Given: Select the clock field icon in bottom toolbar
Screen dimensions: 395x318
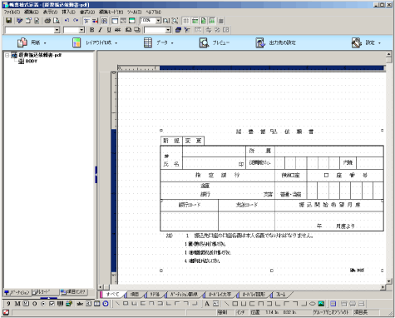Looking at the screenshot, I should pos(106,304).
